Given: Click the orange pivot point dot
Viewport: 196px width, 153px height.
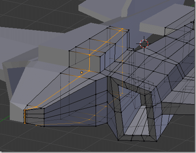Looking at the screenshot, I should point(81,72).
